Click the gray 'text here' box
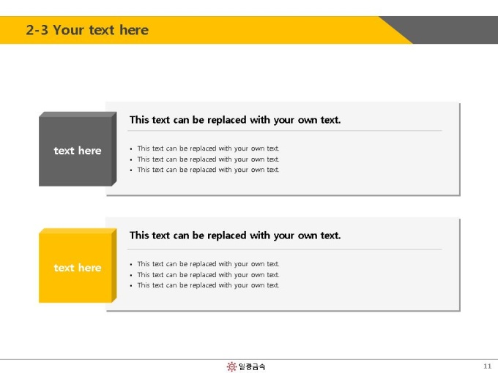 (78, 149)
